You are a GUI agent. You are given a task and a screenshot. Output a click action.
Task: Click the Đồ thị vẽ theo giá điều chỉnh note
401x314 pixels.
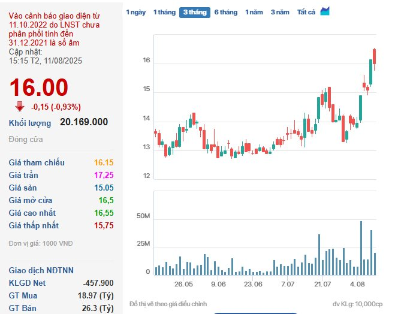pos(168,304)
